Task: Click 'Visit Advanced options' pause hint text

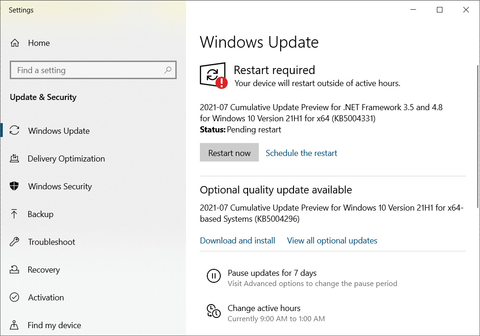Action: tap(312, 284)
